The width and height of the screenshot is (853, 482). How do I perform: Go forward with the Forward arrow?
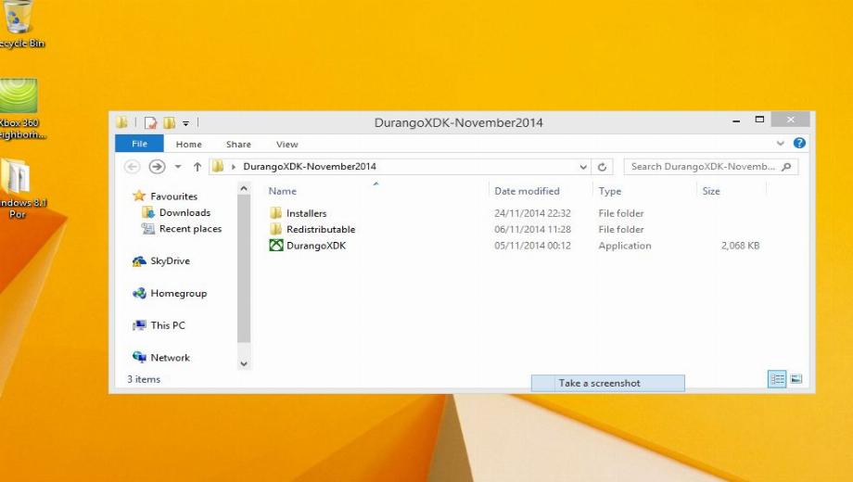157,167
